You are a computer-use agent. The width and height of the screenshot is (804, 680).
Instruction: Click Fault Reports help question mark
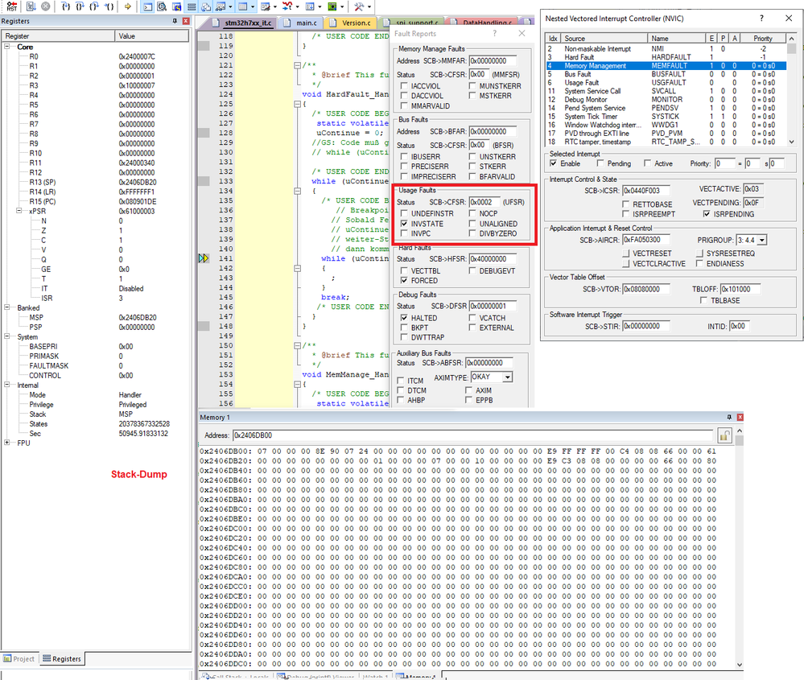point(495,33)
